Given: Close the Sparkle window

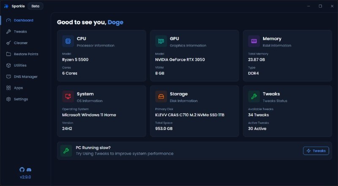Looking at the screenshot, I should [332, 6].
